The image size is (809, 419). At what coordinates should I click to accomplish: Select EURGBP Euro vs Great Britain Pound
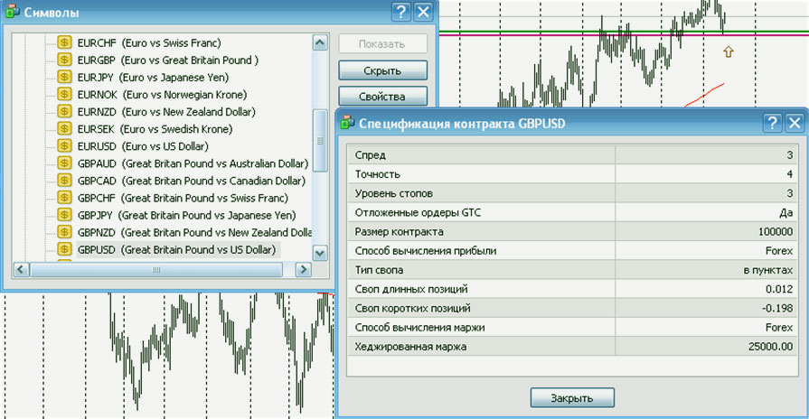point(167,61)
